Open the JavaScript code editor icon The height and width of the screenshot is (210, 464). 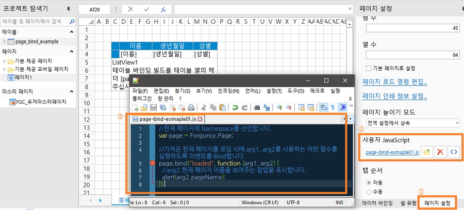click(453, 152)
